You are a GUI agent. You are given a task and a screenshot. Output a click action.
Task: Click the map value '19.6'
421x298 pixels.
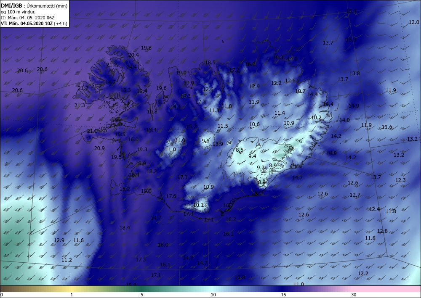pos(161,88)
